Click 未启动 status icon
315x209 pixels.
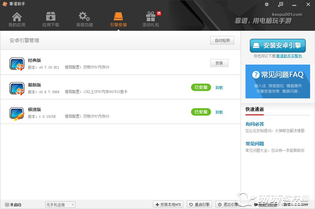pyautogui.click(x=7, y=205)
